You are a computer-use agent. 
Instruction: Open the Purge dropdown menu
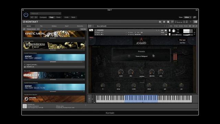(163, 32)
